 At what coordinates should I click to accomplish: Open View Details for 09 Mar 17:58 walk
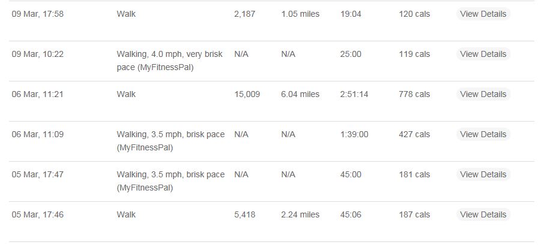tap(483, 14)
